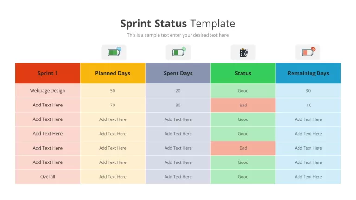Select the Planned Days column header

tap(113, 73)
